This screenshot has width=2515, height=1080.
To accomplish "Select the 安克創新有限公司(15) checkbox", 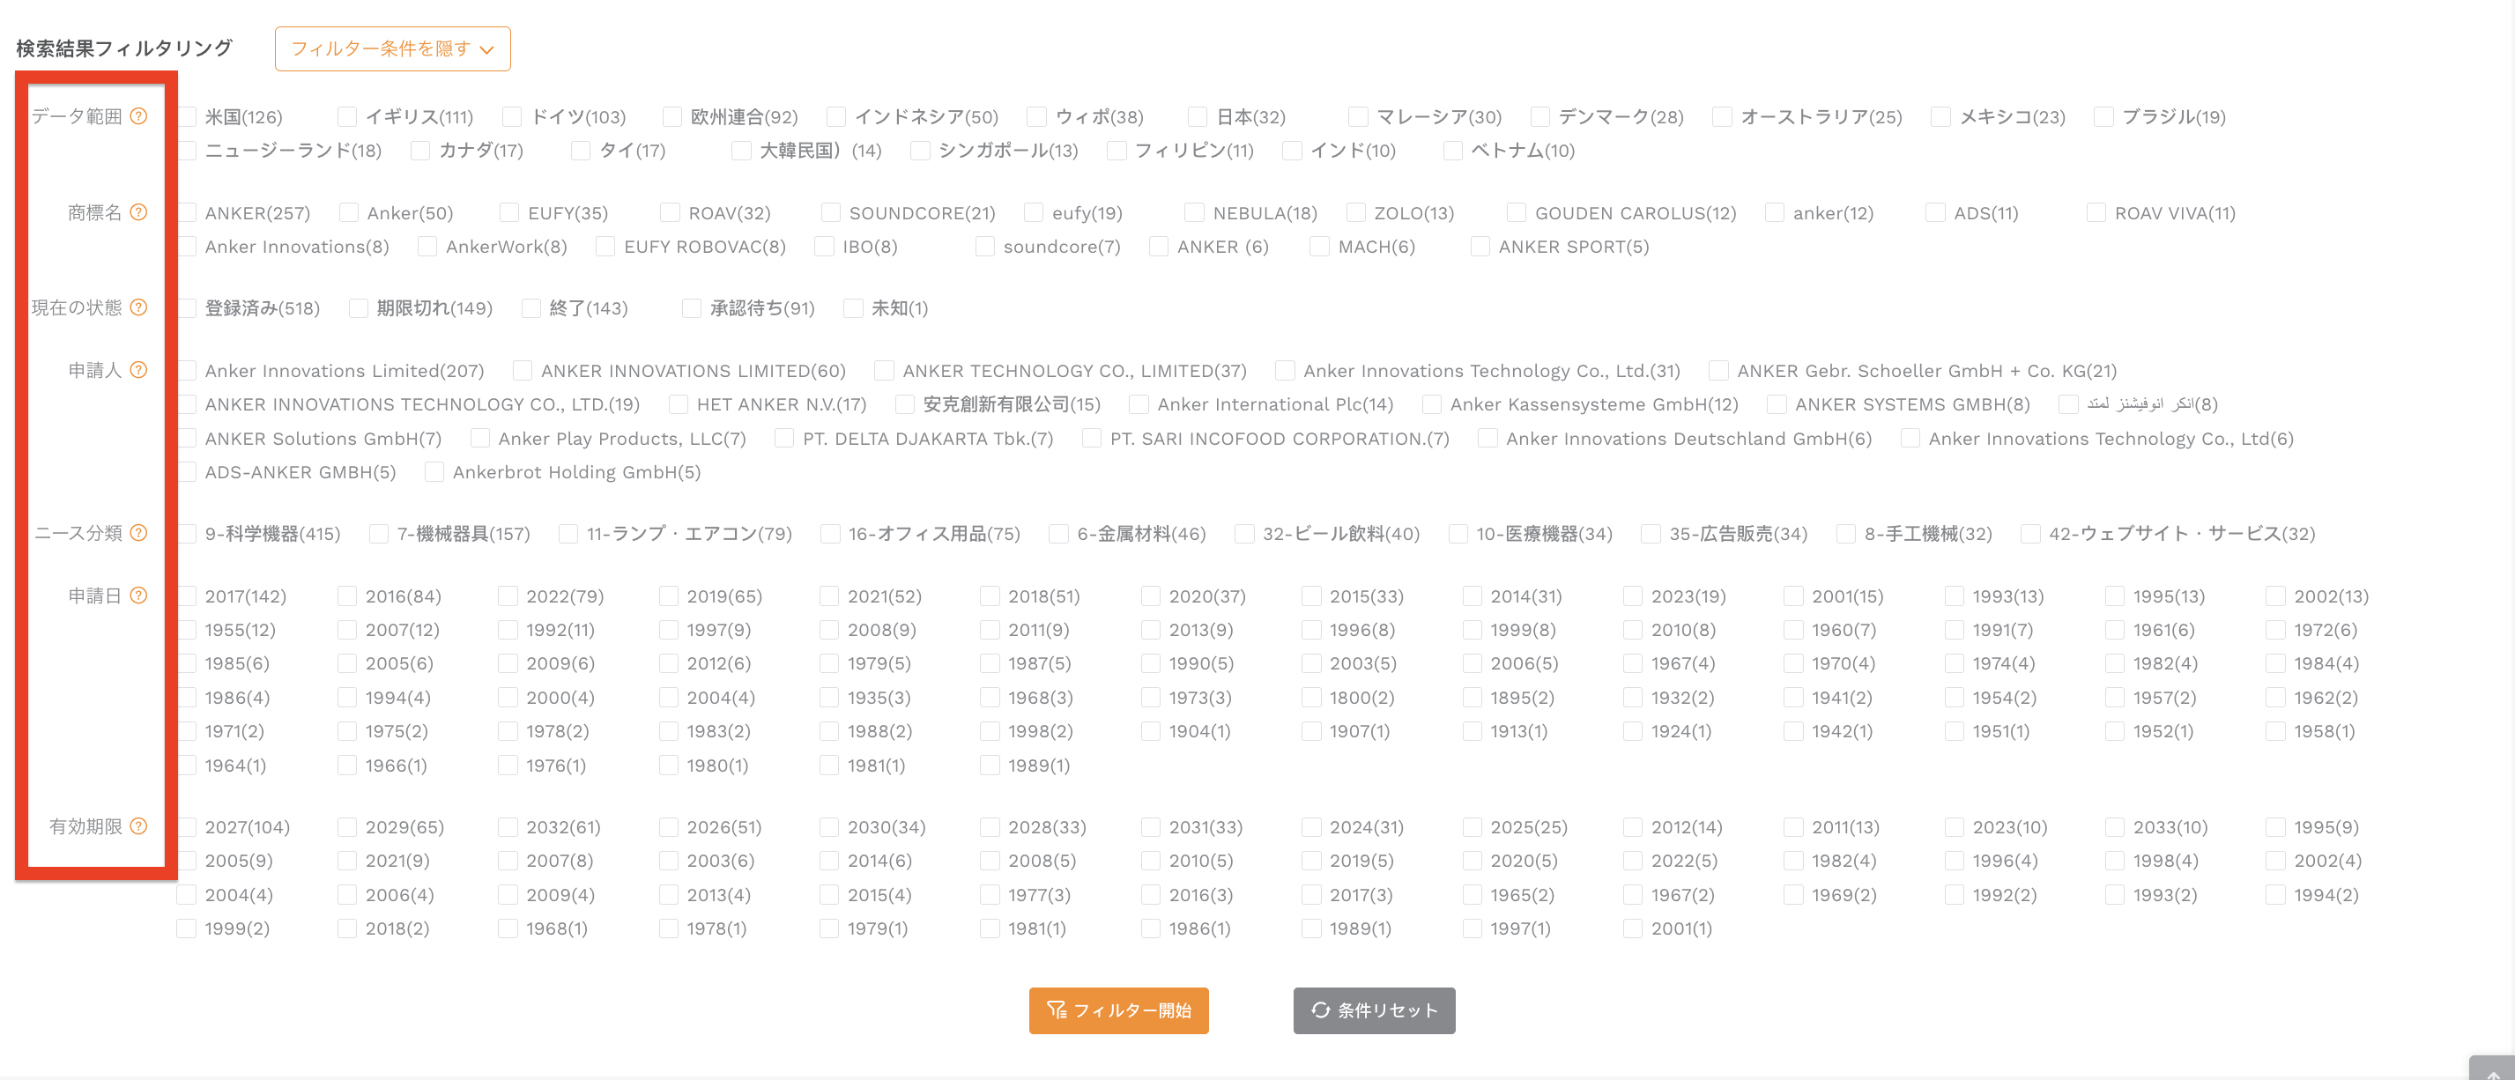I will pos(905,404).
